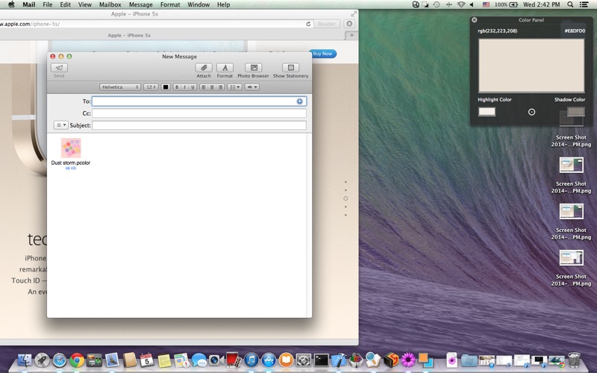Open Trash in the Dock

click(x=574, y=360)
